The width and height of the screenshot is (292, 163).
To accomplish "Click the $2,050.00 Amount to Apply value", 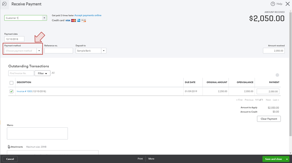I will tap(273, 108).
